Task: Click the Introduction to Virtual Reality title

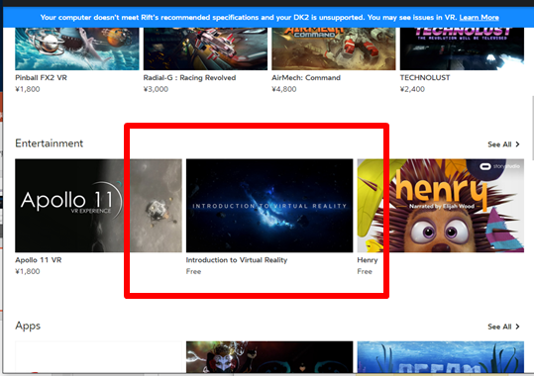Action: (x=237, y=260)
